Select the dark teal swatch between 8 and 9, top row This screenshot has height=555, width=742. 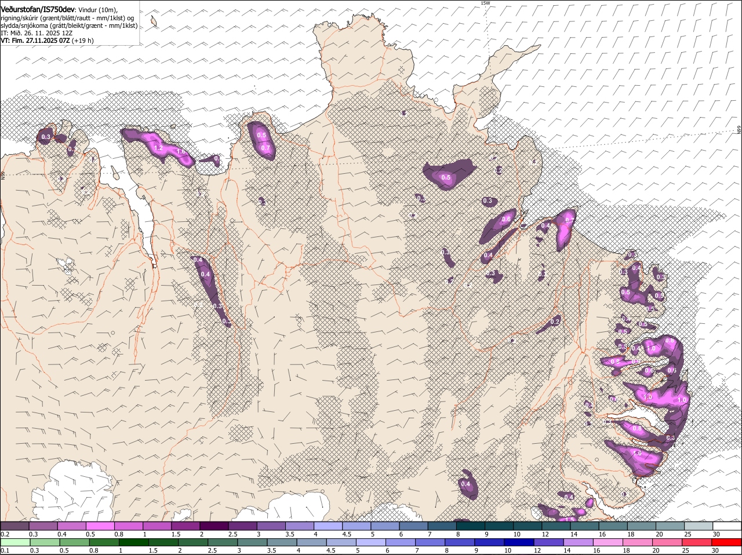[x=471, y=525]
